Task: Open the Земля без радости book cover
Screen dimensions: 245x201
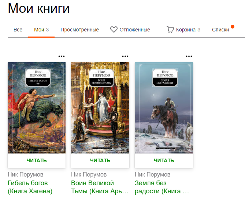Action: pos(164,108)
